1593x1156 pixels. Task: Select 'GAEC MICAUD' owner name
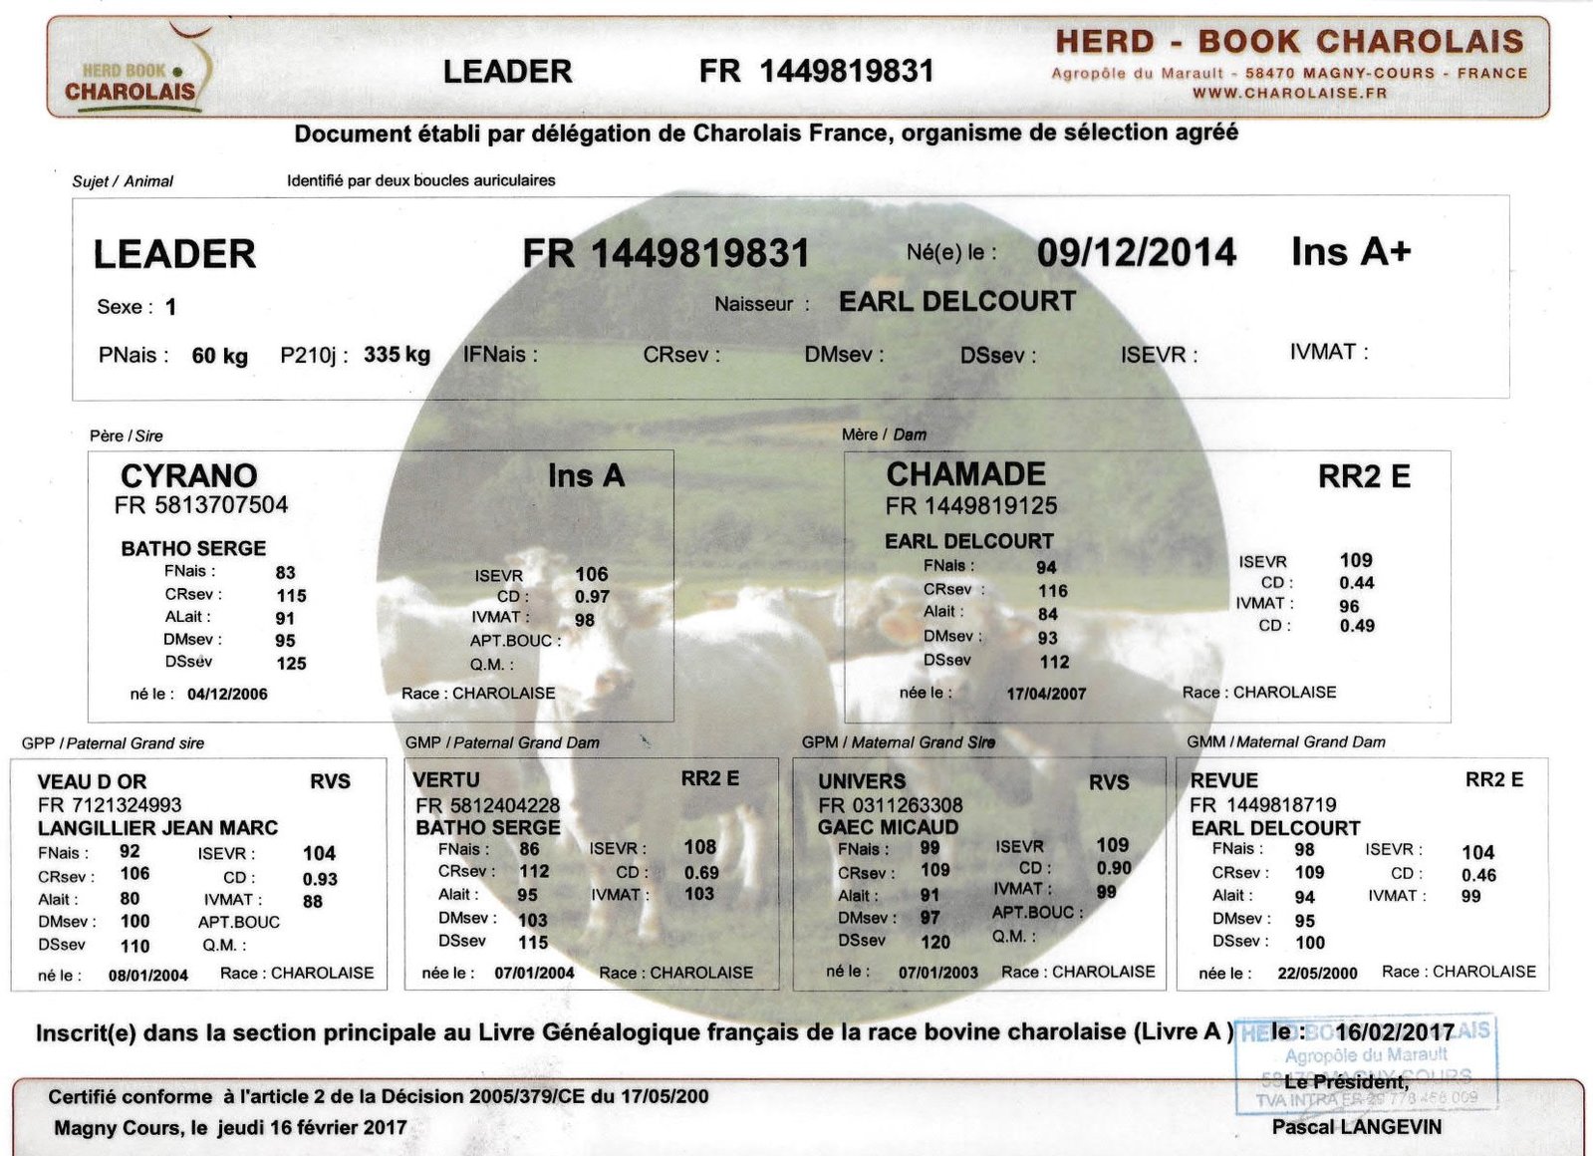coord(888,827)
